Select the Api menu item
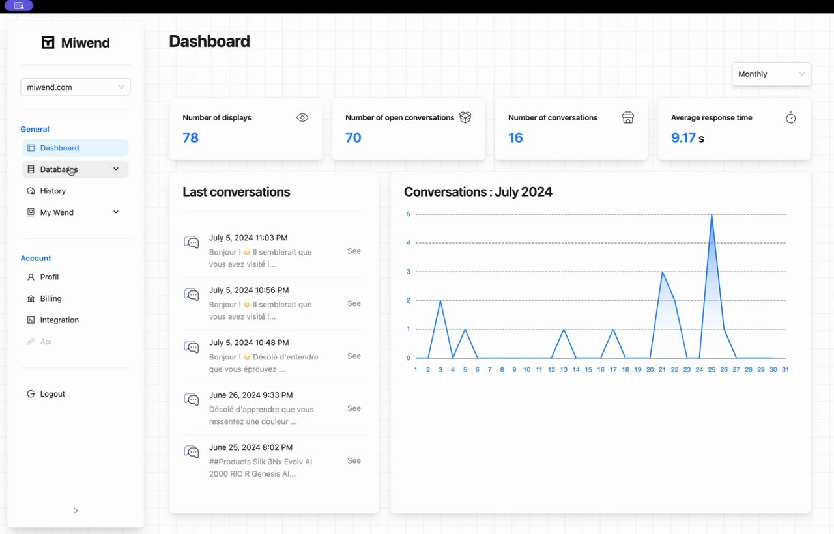 (76, 341)
